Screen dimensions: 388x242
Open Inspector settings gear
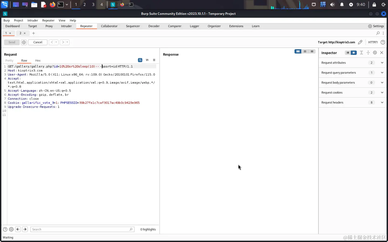(375, 53)
